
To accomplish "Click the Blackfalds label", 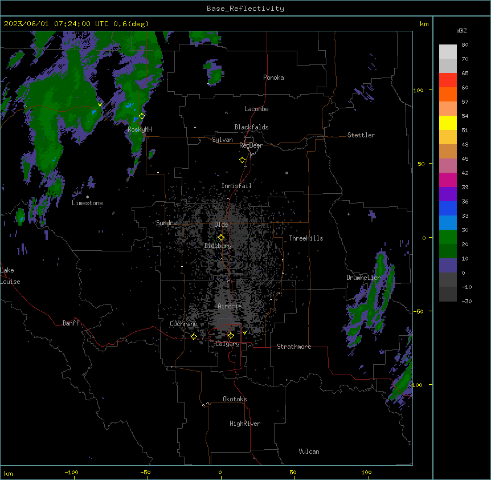I will (x=251, y=127).
